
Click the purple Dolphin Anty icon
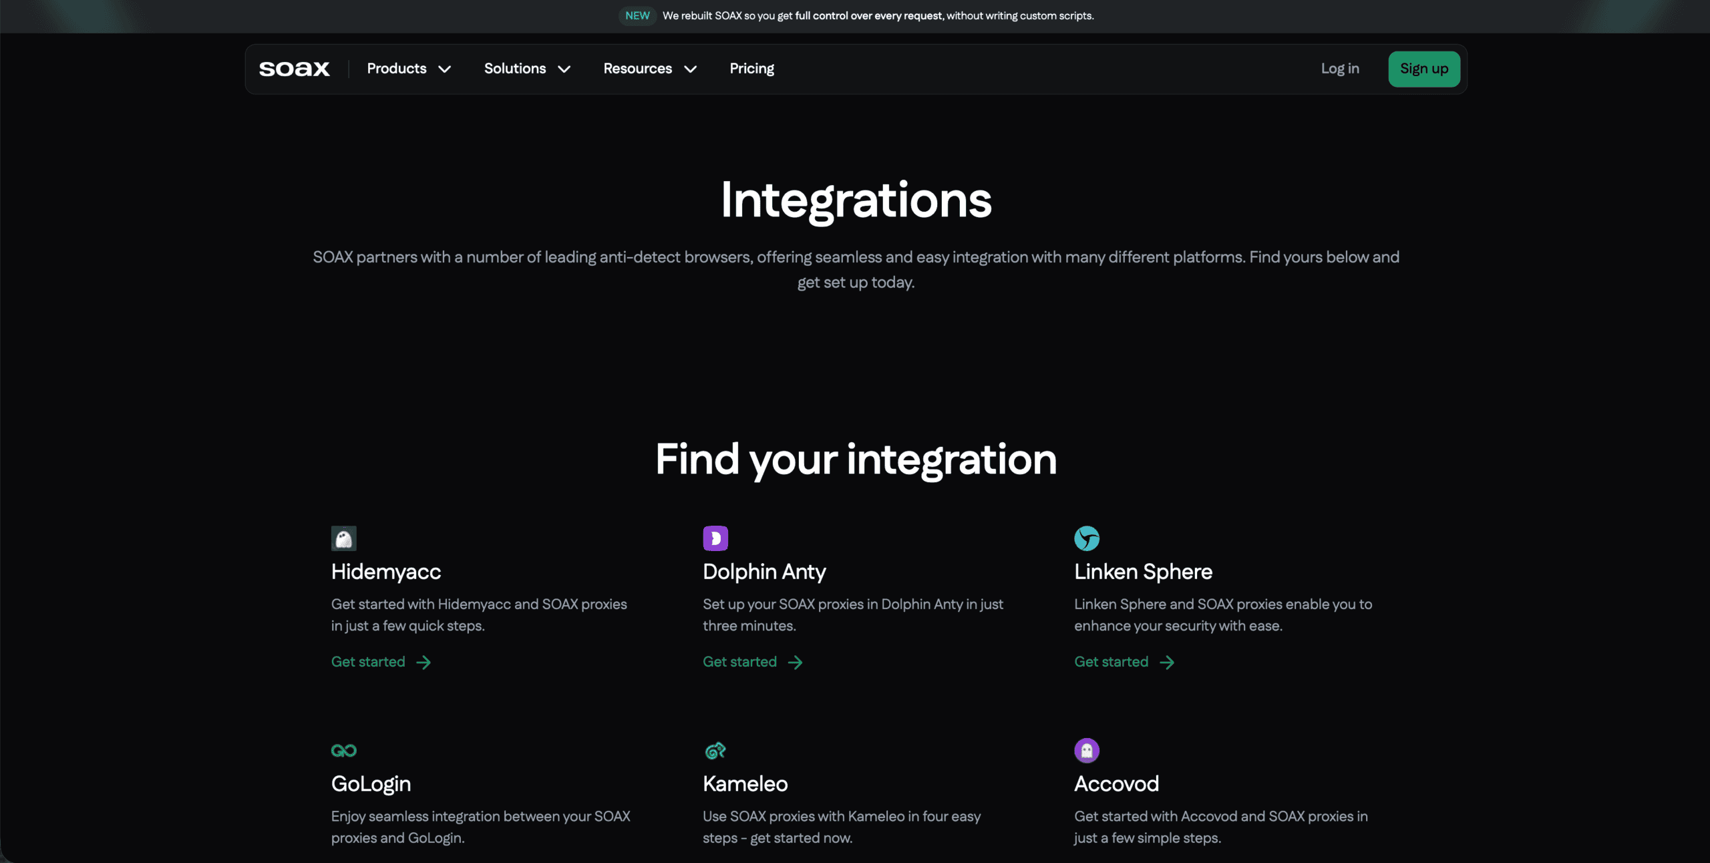pyautogui.click(x=715, y=538)
